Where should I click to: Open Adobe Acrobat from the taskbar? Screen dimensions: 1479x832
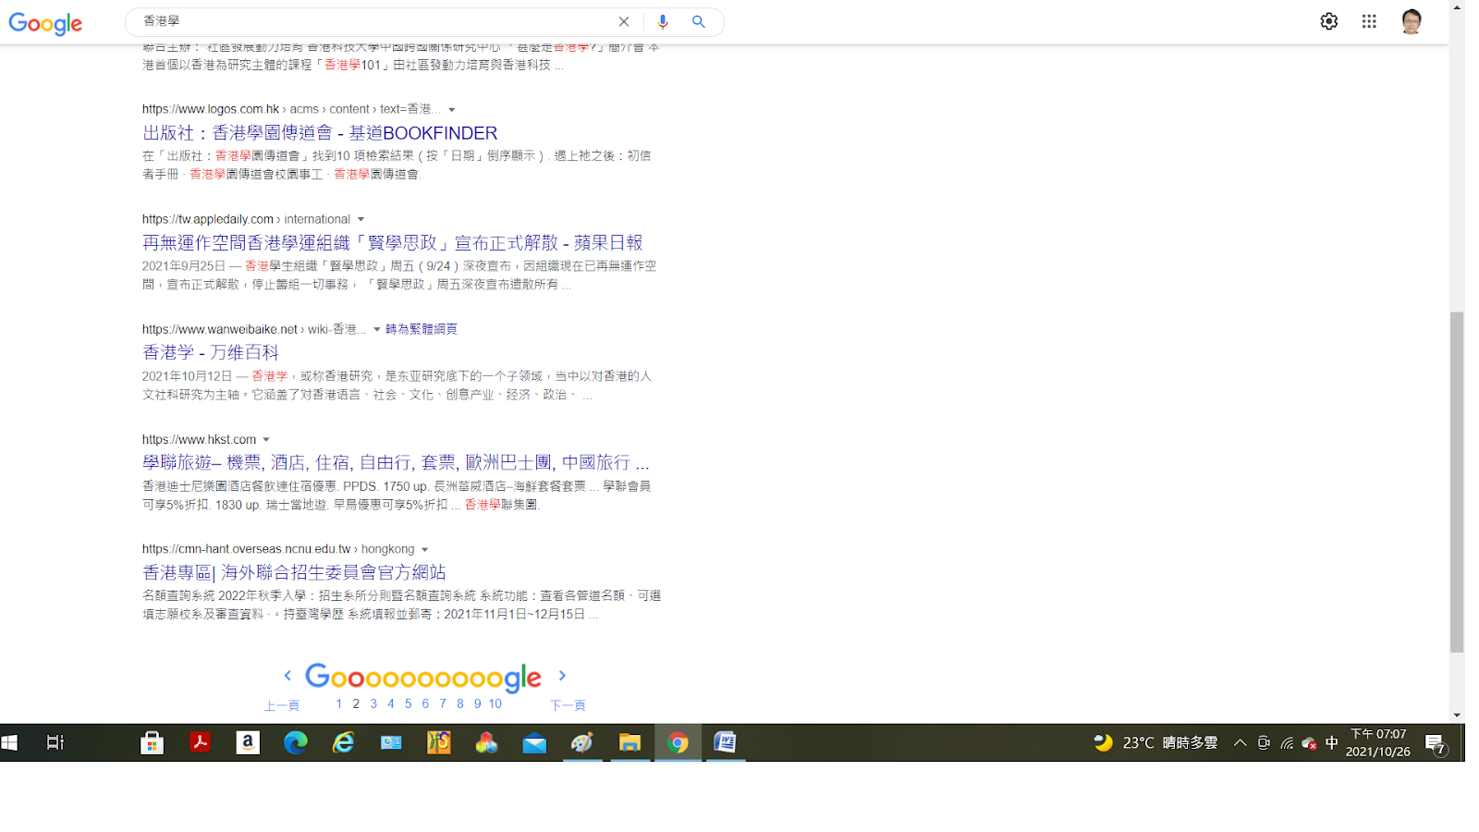[x=200, y=742]
